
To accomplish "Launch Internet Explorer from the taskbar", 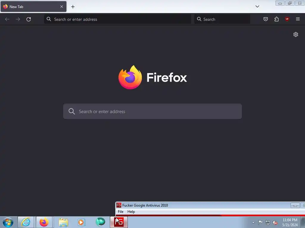I will [26, 222].
